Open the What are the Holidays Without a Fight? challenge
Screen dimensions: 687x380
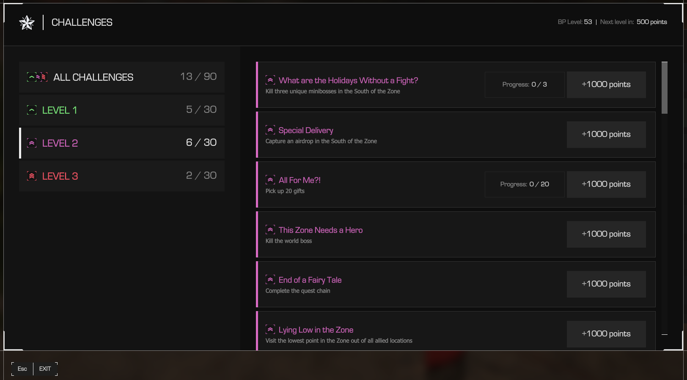pyautogui.click(x=456, y=85)
